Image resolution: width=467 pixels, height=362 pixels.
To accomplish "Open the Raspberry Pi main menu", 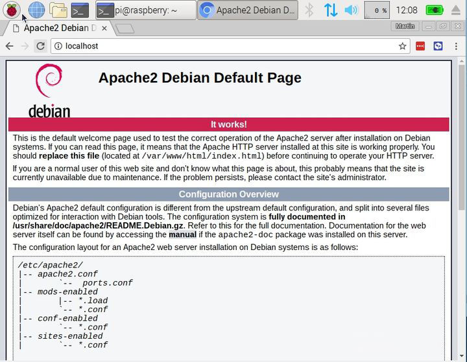I will click(x=11, y=10).
